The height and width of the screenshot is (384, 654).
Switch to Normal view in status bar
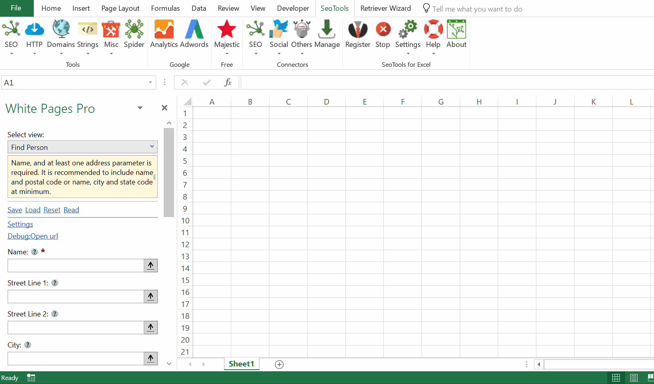(616, 378)
